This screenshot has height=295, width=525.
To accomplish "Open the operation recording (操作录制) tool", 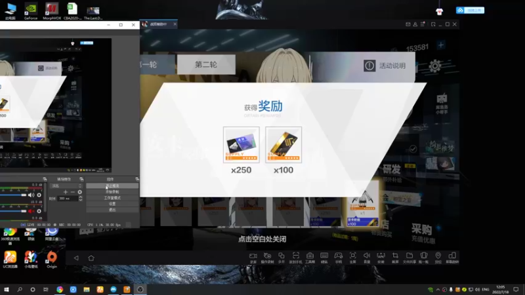I will [x=267, y=256].
